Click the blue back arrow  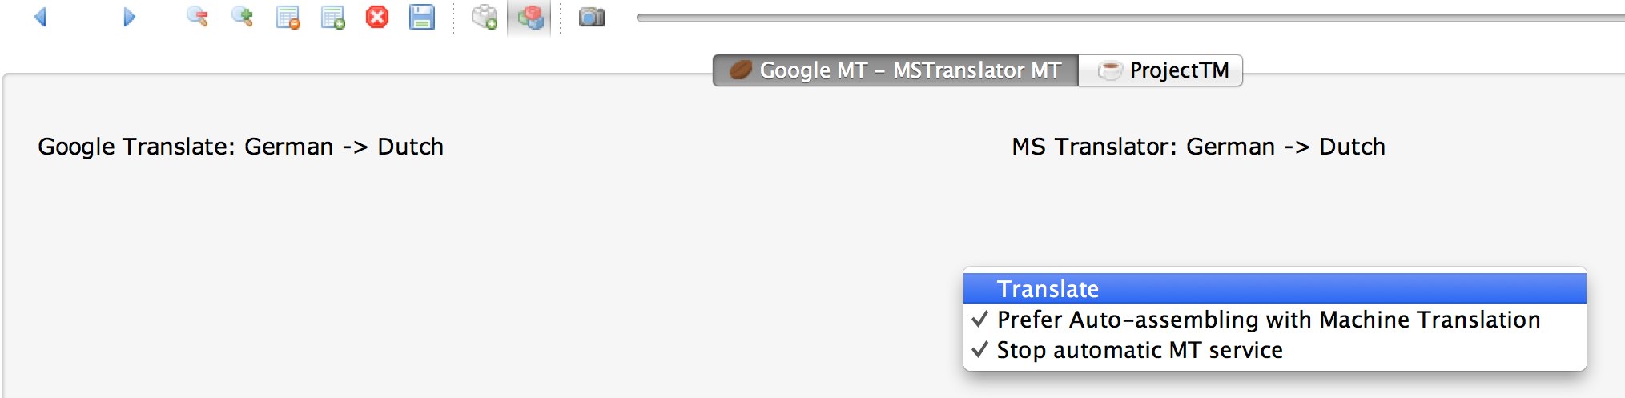(41, 17)
